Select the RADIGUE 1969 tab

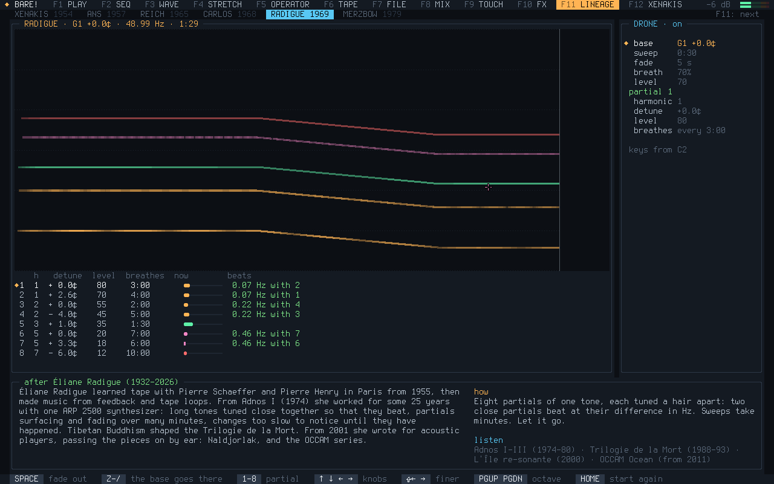pyautogui.click(x=300, y=14)
